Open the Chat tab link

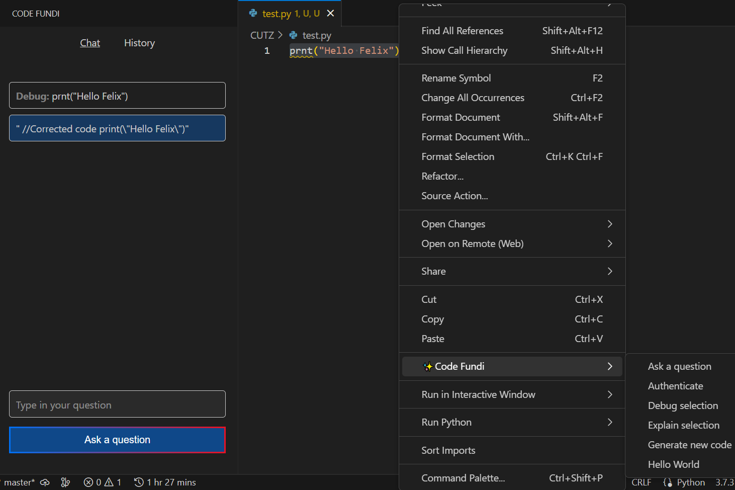[90, 43]
